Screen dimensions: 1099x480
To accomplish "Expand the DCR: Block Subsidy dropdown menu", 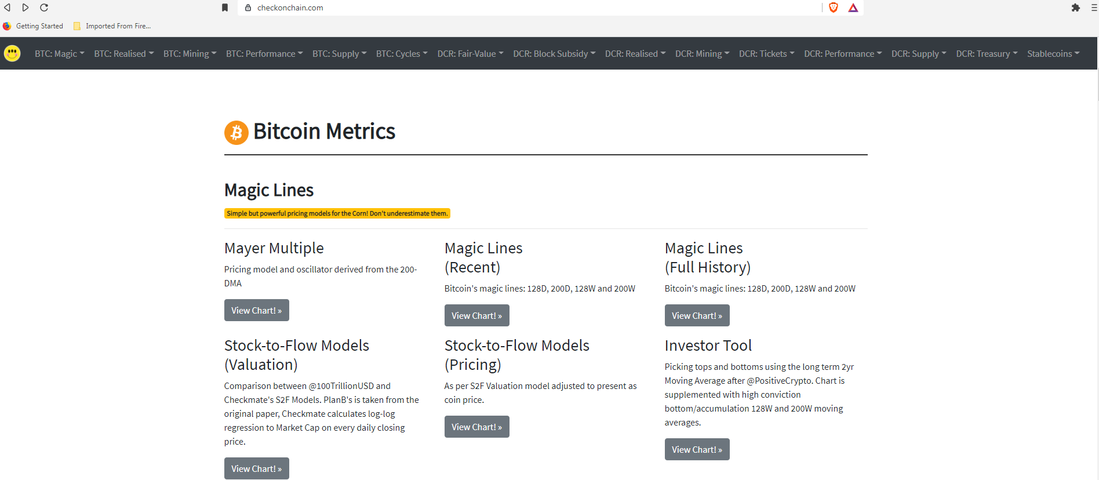I will (x=554, y=53).
